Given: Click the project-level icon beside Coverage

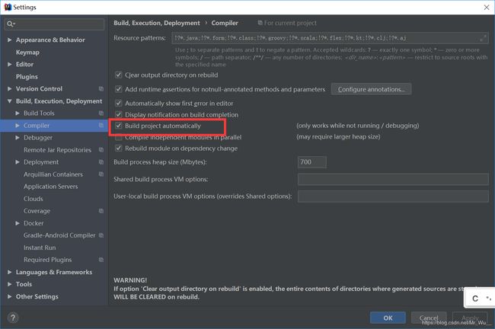Looking at the screenshot, I should (101, 211).
